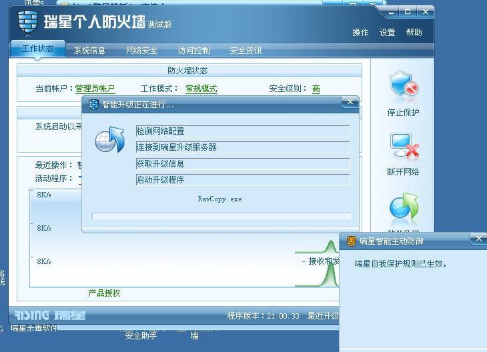Viewport: 487px width, 352px height.
Task: Click the 程序版本：21.00.33 text
Action: tap(263, 316)
